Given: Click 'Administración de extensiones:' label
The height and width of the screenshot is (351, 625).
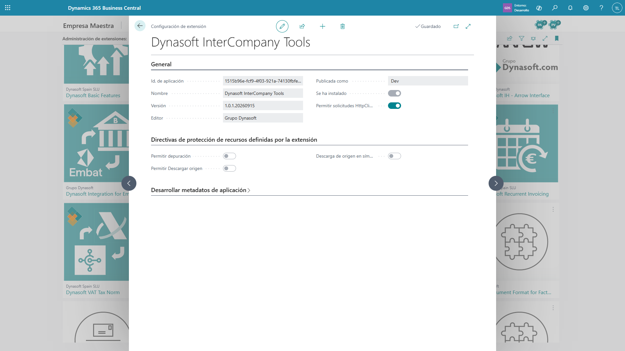Looking at the screenshot, I should point(95,39).
